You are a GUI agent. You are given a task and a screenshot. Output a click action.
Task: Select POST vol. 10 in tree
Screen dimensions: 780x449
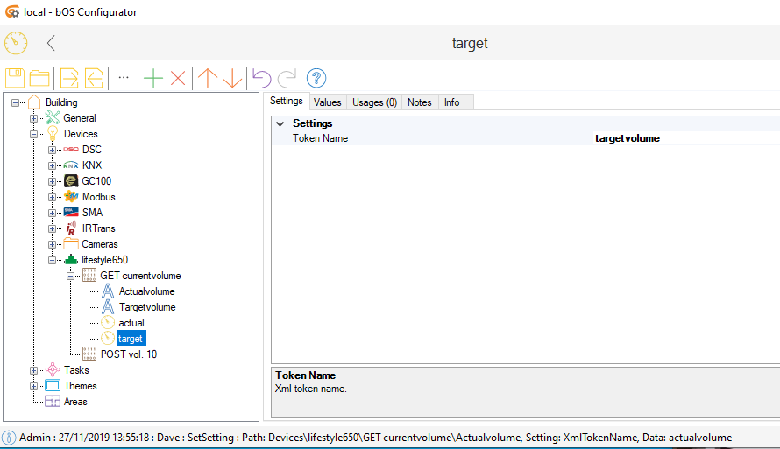pos(129,354)
